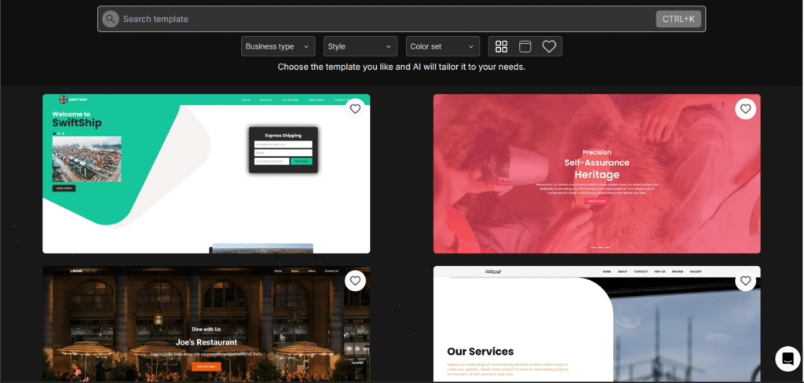Click About Us link in SwiftShip nav
The height and width of the screenshot is (383, 804).
[265, 100]
